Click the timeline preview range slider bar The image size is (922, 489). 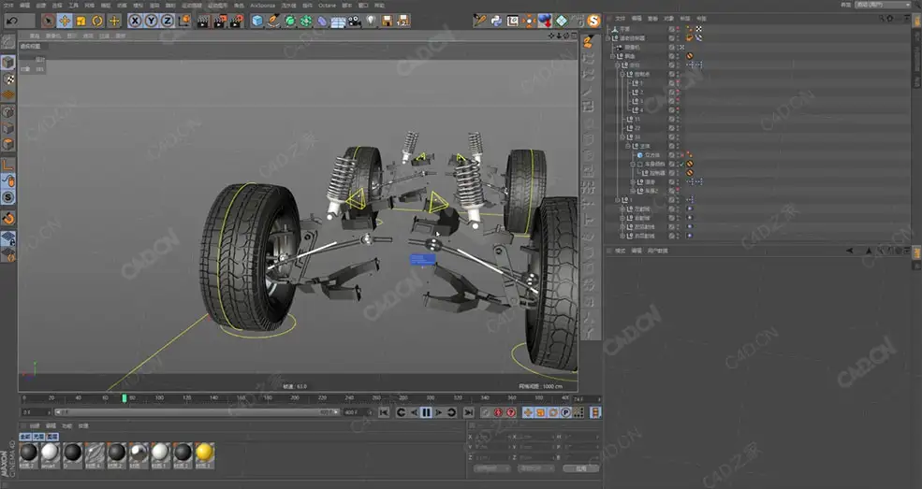pos(197,412)
